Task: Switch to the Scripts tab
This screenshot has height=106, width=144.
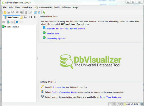Action: 24,17
